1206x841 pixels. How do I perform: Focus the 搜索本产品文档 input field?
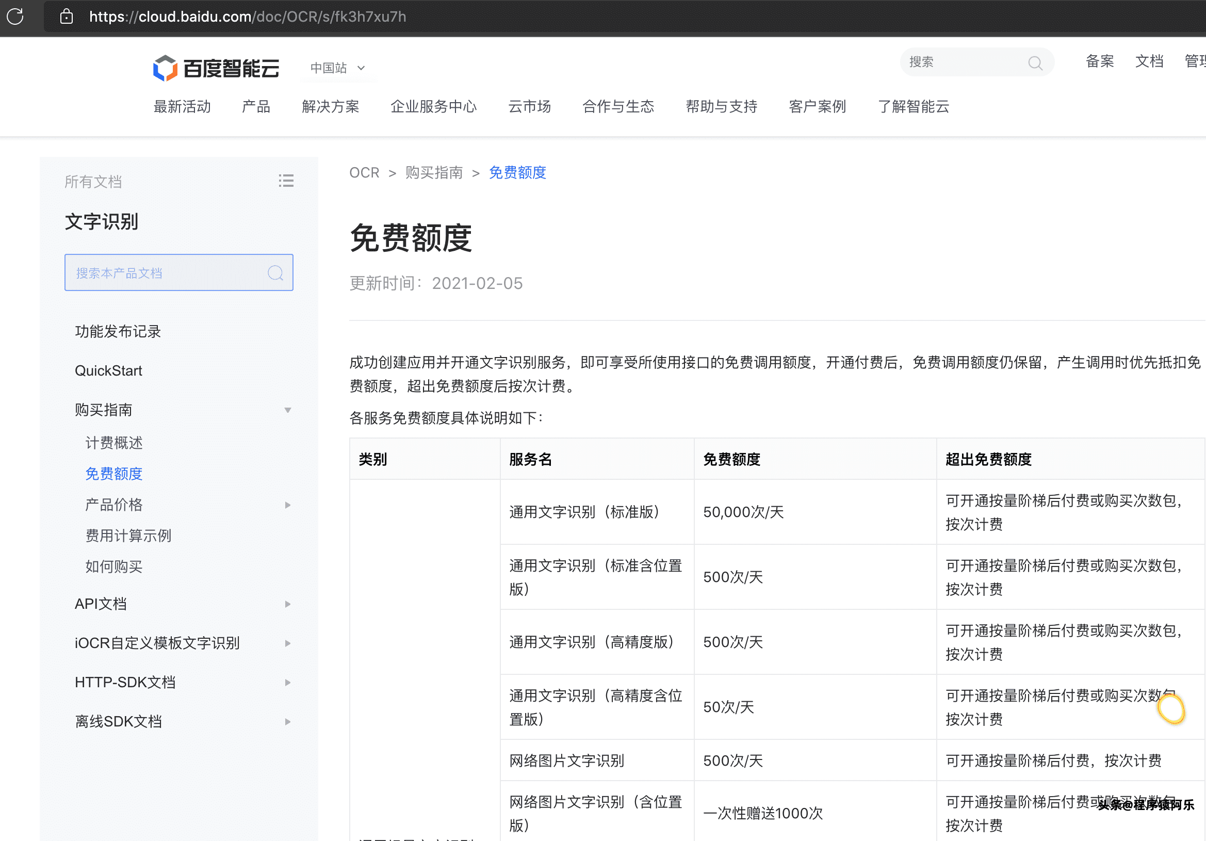point(178,272)
